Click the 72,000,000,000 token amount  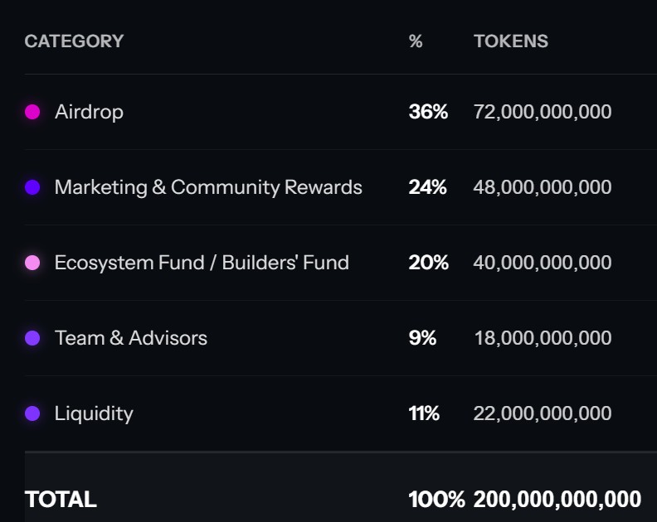coord(543,112)
